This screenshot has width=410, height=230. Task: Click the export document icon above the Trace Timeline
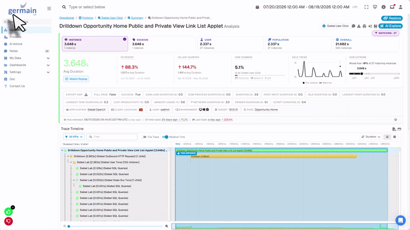(x=394, y=129)
